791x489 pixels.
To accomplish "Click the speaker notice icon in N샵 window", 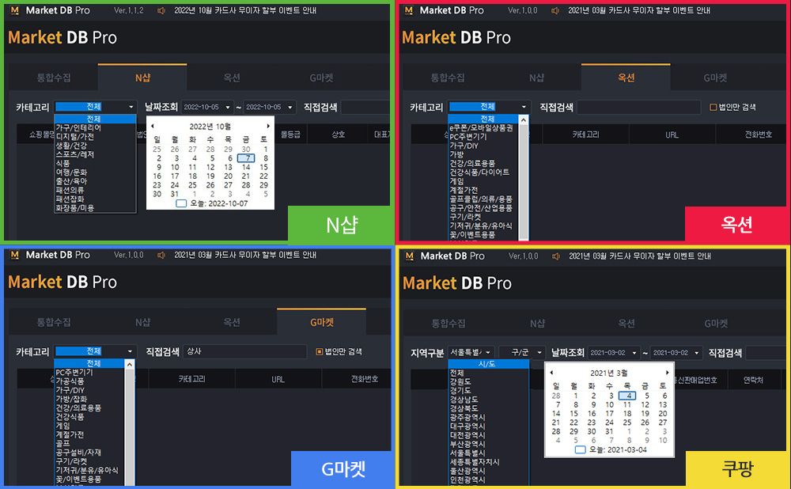I will click(161, 10).
